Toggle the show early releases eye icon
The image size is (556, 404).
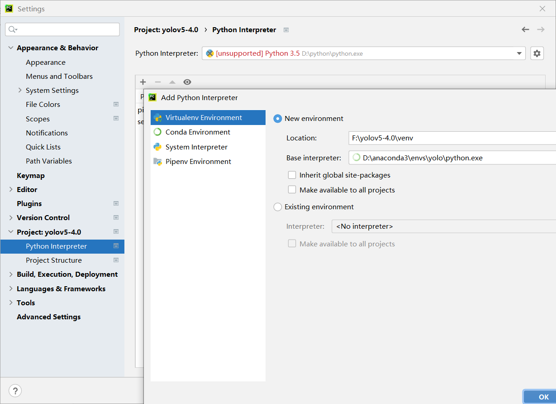click(x=187, y=82)
